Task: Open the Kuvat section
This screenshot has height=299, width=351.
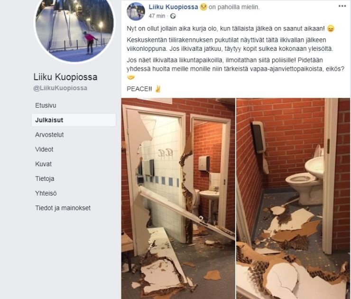Action: [43, 164]
